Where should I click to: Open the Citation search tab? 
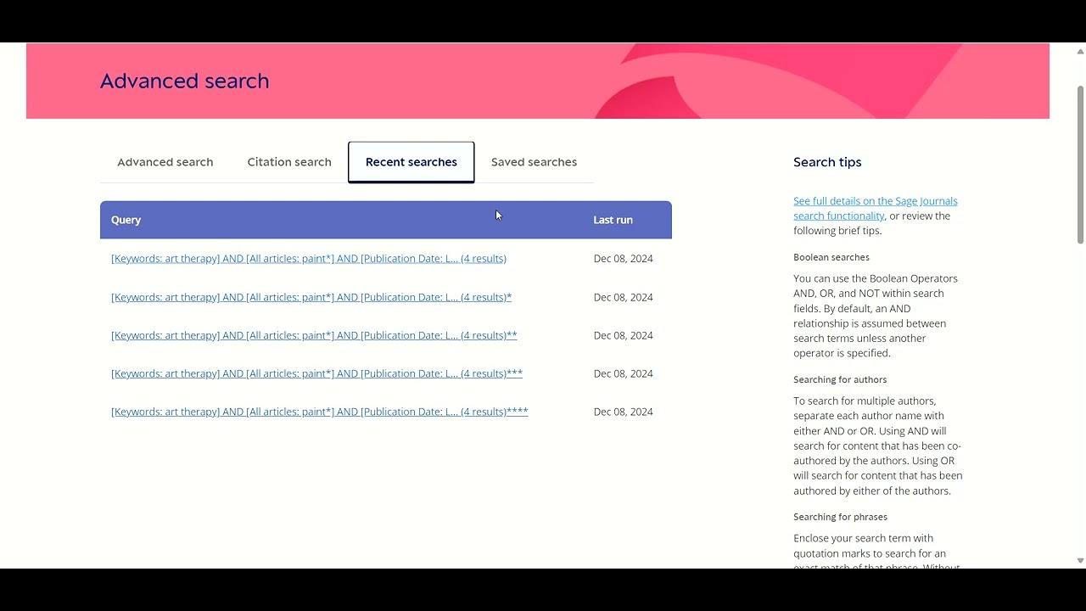point(289,162)
